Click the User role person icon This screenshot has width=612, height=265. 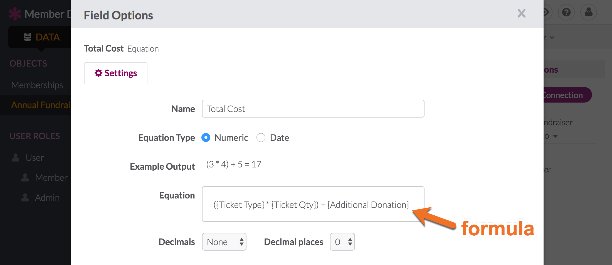16,157
